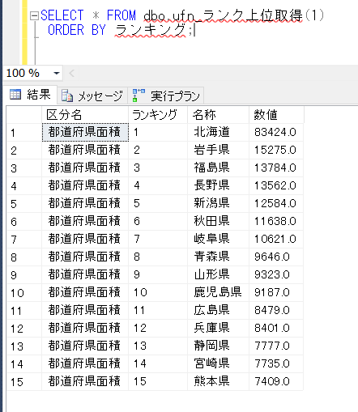The width and height of the screenshot is (358, 412).
Task: Select the 北海道 cell
Action: [x=218, y=132]
